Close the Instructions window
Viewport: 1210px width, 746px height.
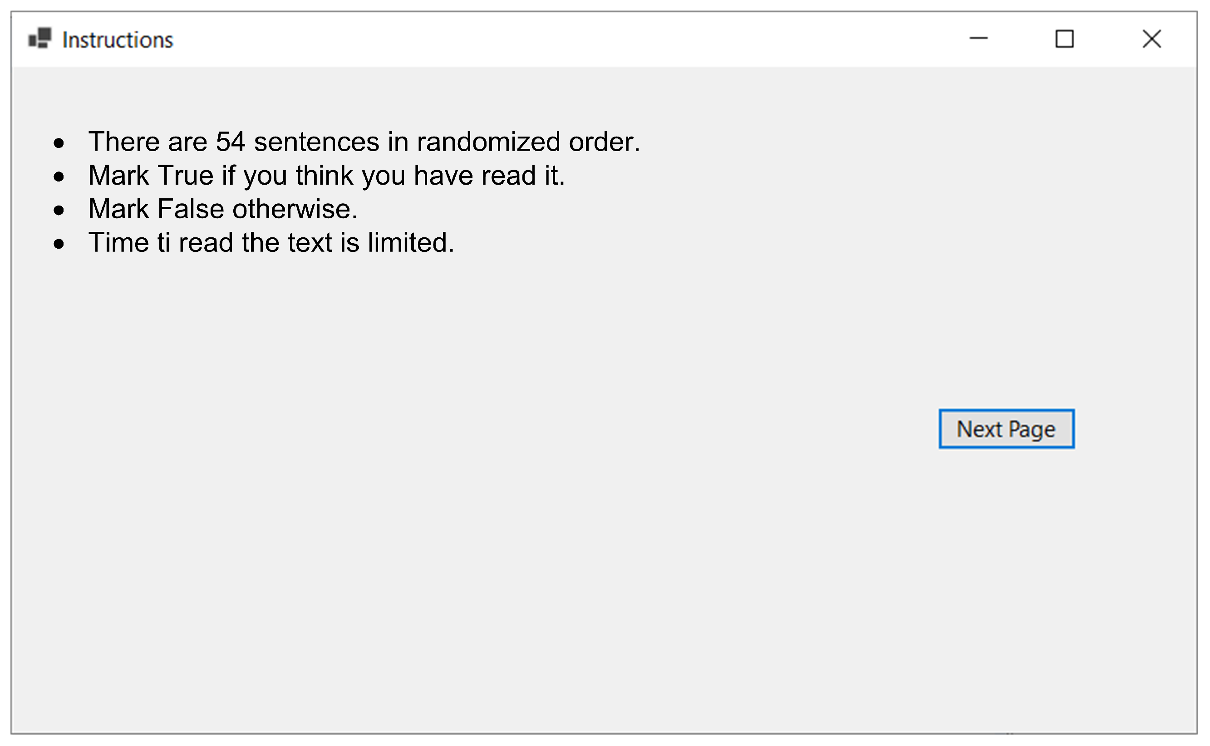point(1151,39)
